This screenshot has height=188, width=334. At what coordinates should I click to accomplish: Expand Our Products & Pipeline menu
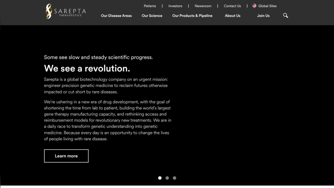click(192, 16)
